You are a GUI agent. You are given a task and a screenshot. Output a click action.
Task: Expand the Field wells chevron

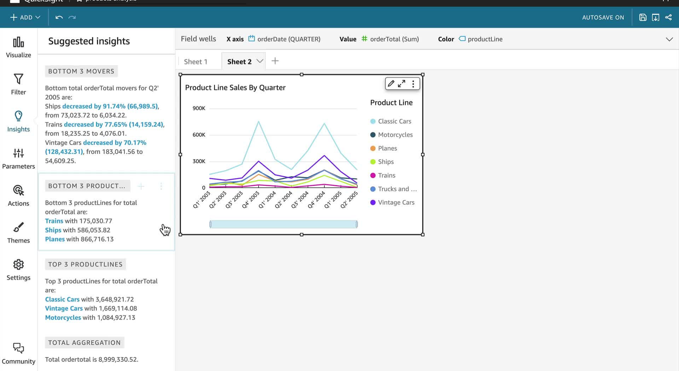coord(669,39)
